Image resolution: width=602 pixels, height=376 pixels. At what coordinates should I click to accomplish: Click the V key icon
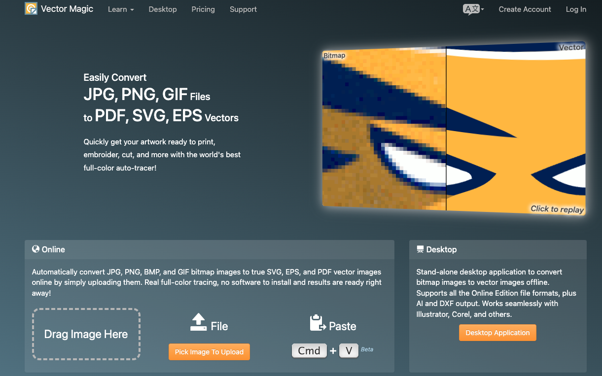click(349, 351)
